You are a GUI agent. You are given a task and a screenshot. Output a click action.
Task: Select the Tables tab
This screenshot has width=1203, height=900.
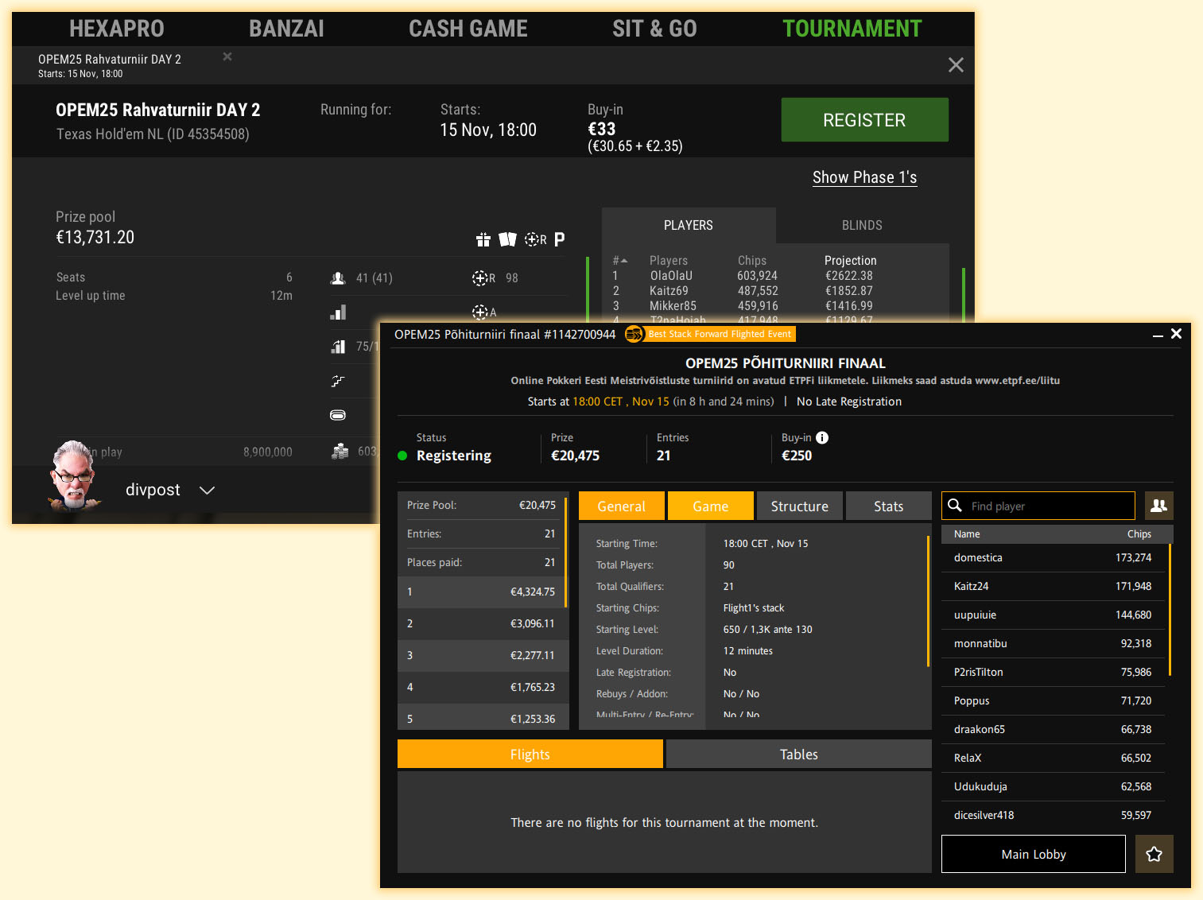click(798, 755)
